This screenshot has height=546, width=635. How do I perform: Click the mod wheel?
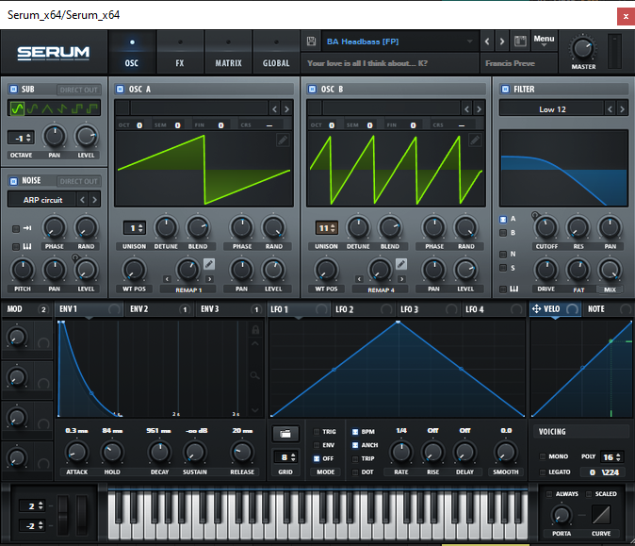81,515
